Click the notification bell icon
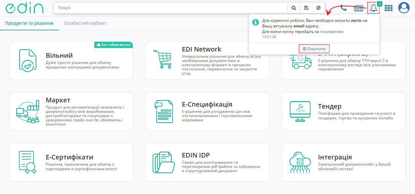This screenshot has width=415, height=194. [x=374, y=8]
